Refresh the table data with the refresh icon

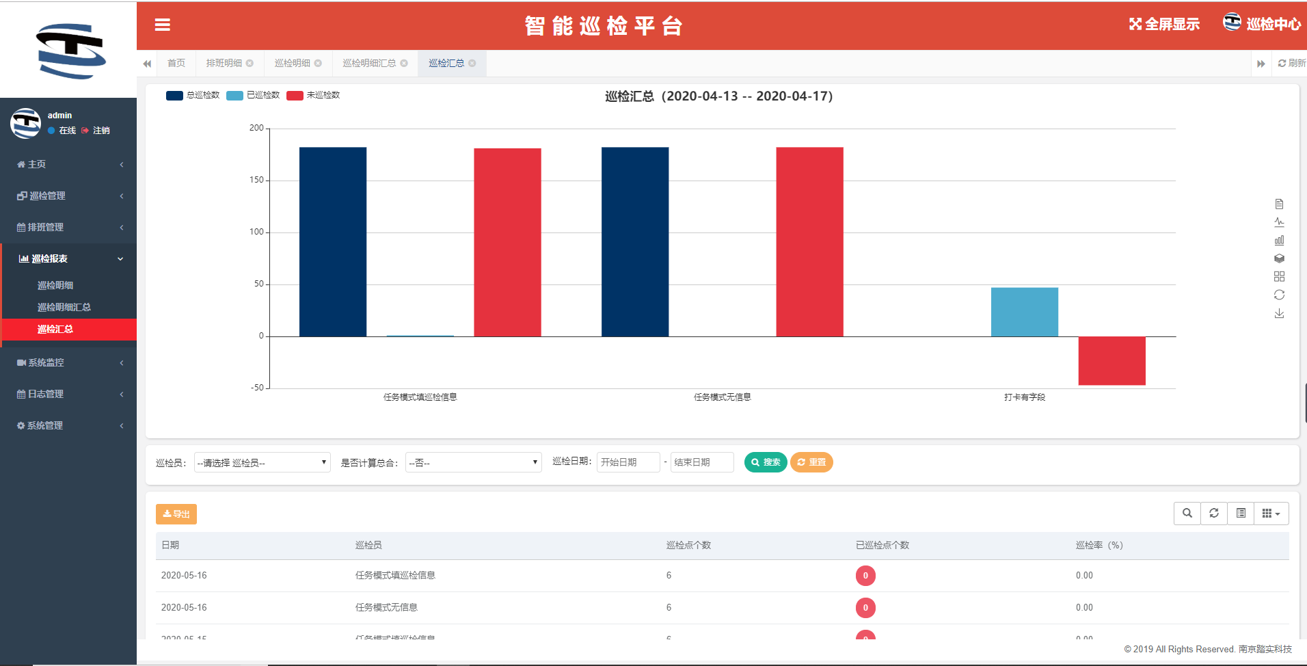(1214, 513)
